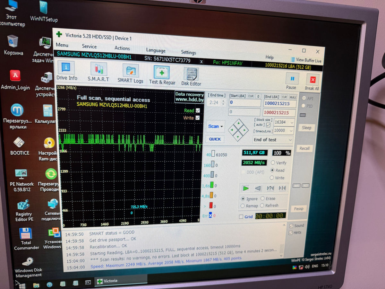Viewport: 385px width, 289px height.
Task: Click the QUICK scan button
Action: pyautogui.click(x=215, y=139)
